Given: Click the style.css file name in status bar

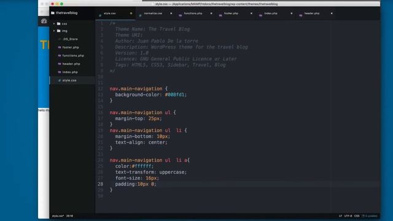Looking at the screenshot, I should tap(58, 215).
